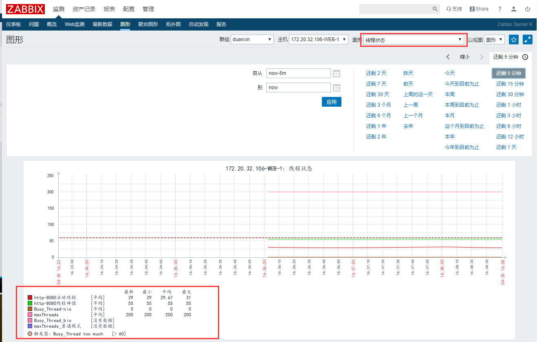Go to 聚合图形 submenu

pyautogui.click(x=148, y=24)
